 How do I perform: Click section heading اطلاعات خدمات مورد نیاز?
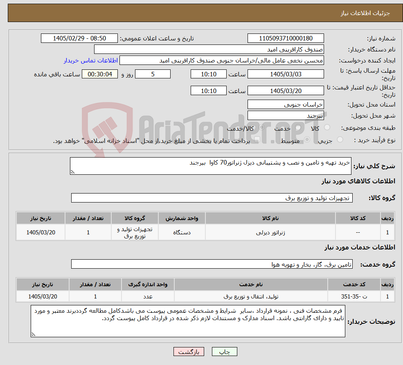pyautogui.click(x=360, y=247)
